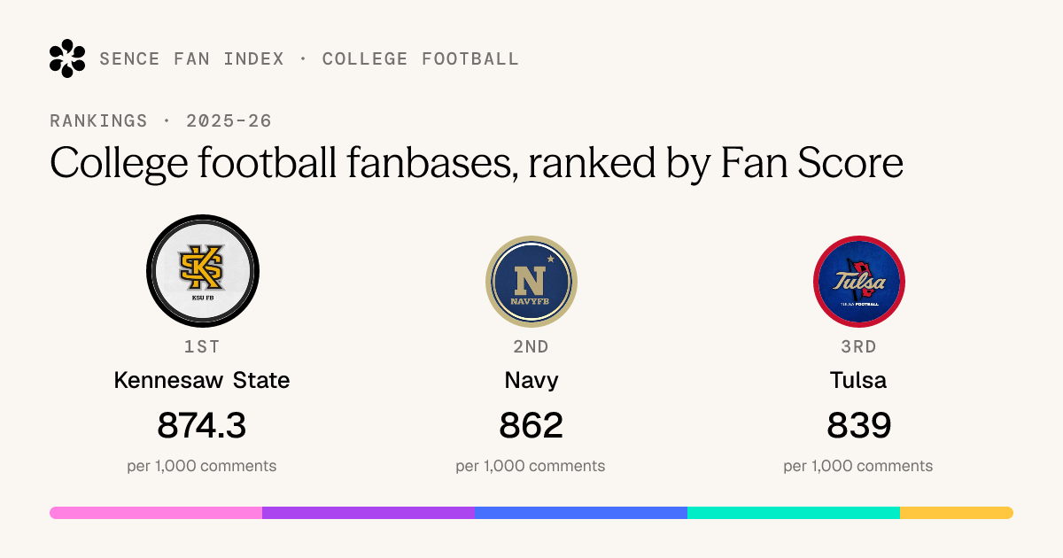Click the Navy N logo badge
The image size is (1063, 558).
click(x=531, y=281)
